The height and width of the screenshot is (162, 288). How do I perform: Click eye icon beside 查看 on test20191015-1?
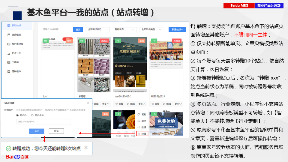[116, 104]
